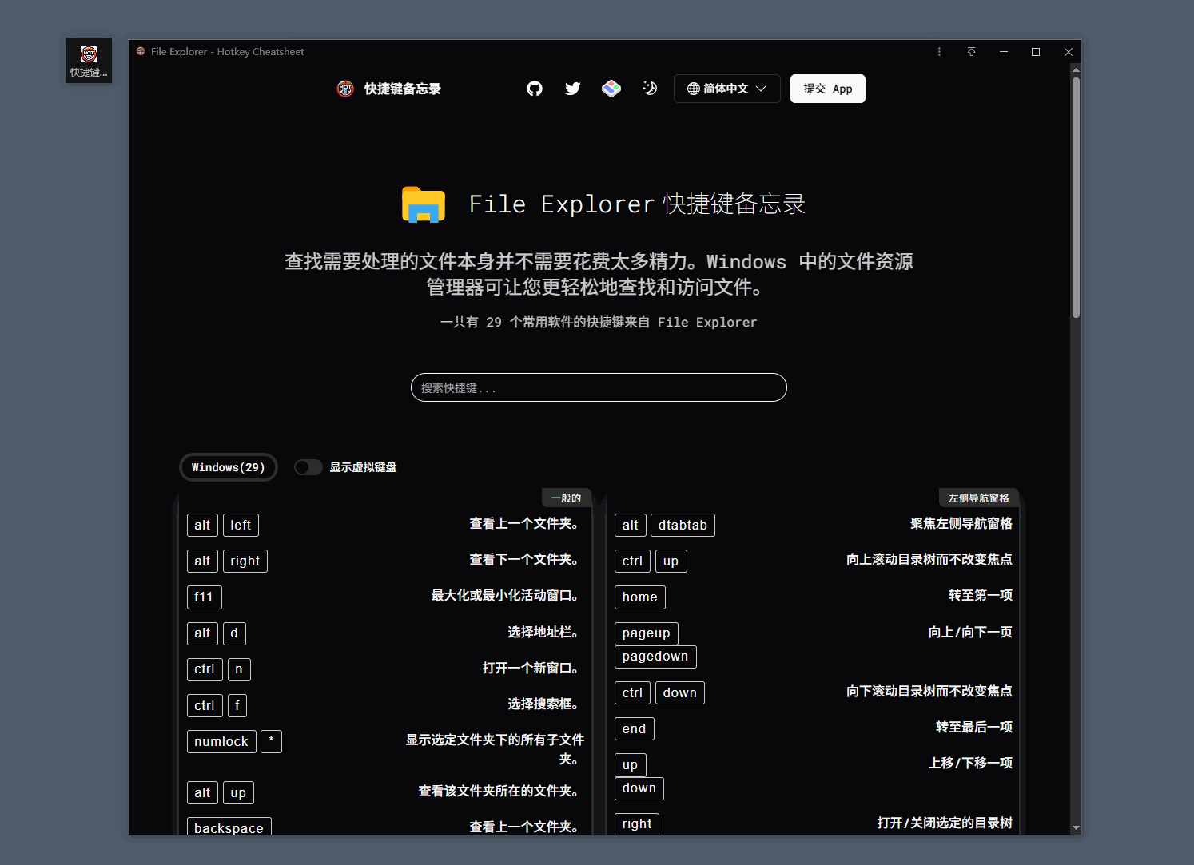Click the 转至最后一项 description
Image resolution: width=1194 pixels, height=865 pixels.
click(973, 727)
